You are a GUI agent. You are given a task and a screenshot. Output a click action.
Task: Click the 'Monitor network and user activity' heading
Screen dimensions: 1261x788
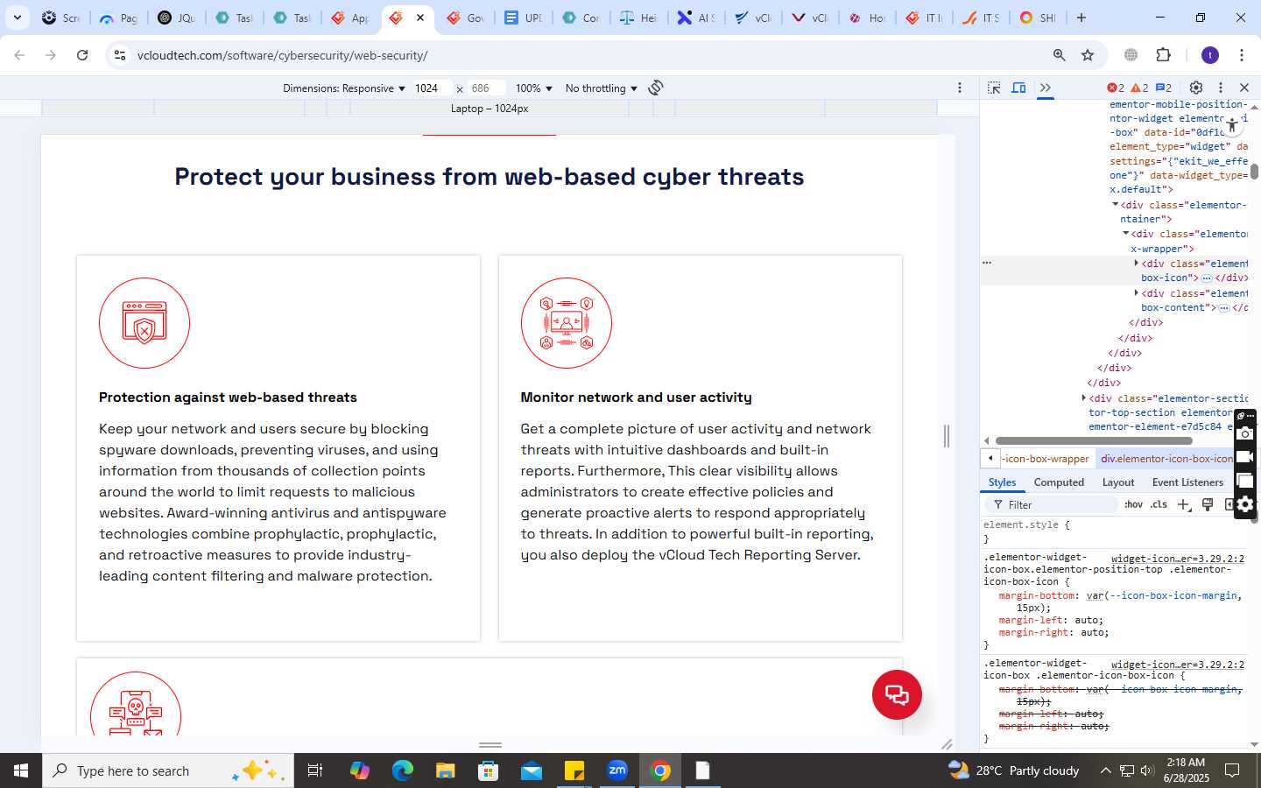coord(636,398)
